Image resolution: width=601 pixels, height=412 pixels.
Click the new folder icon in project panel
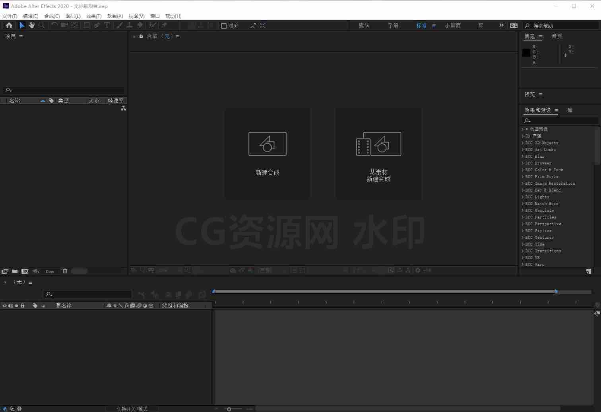click(15, 271)
